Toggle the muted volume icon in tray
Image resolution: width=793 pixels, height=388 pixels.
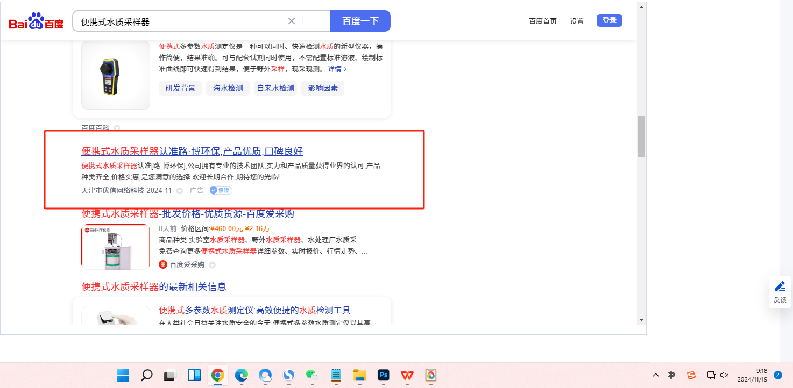725,375
